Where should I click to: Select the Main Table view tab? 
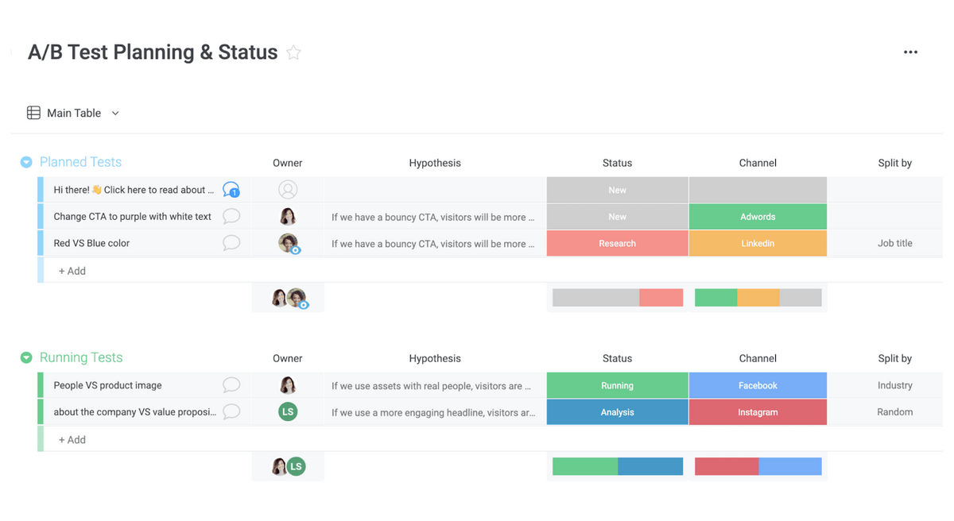[x=74, y=114]
